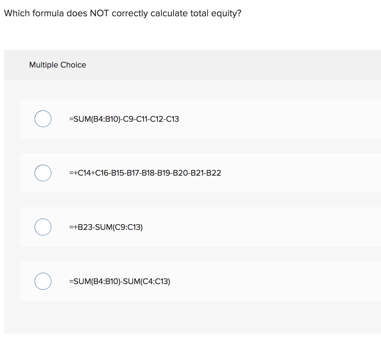Click the =+C14+C16-B15-B17-B18-B19-B20-B21-B22 answer text
Viewport: 381px width, 344px height.
pos(145,173)
